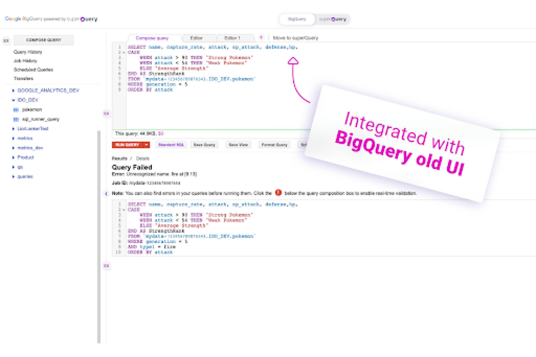
Task: Click the Standard SQL button
Action: click(x=171, y=145)
